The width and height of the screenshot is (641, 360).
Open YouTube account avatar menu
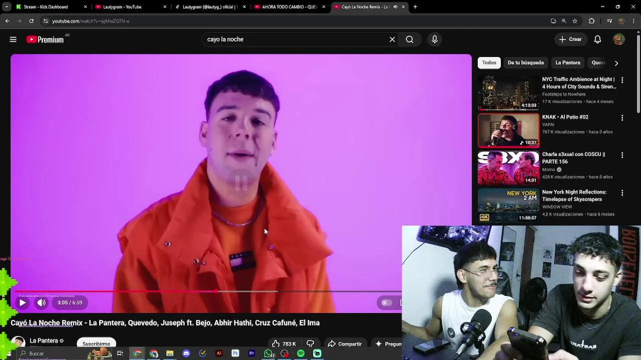point(619,39)
